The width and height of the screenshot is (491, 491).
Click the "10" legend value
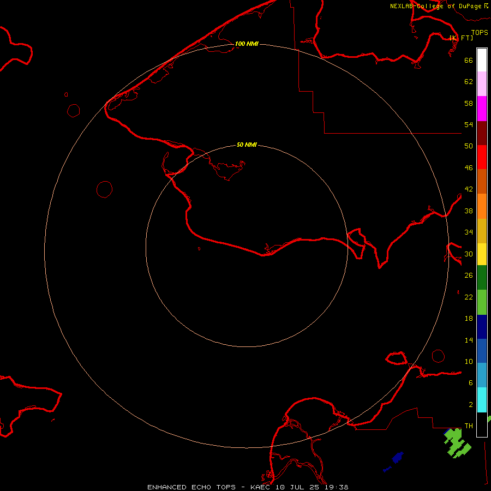(469, 361)
